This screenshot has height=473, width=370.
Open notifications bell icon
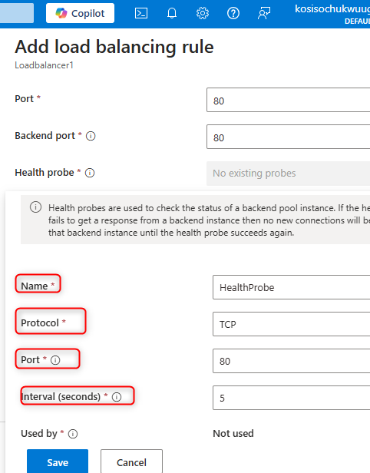(x=172, y=13)
